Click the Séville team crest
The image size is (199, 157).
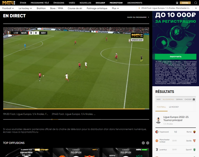coord(194,141)
